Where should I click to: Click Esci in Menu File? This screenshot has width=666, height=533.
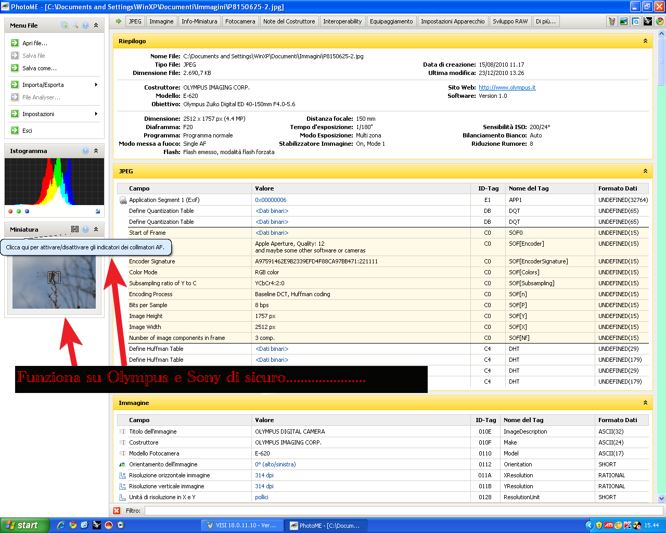(27, 131)
